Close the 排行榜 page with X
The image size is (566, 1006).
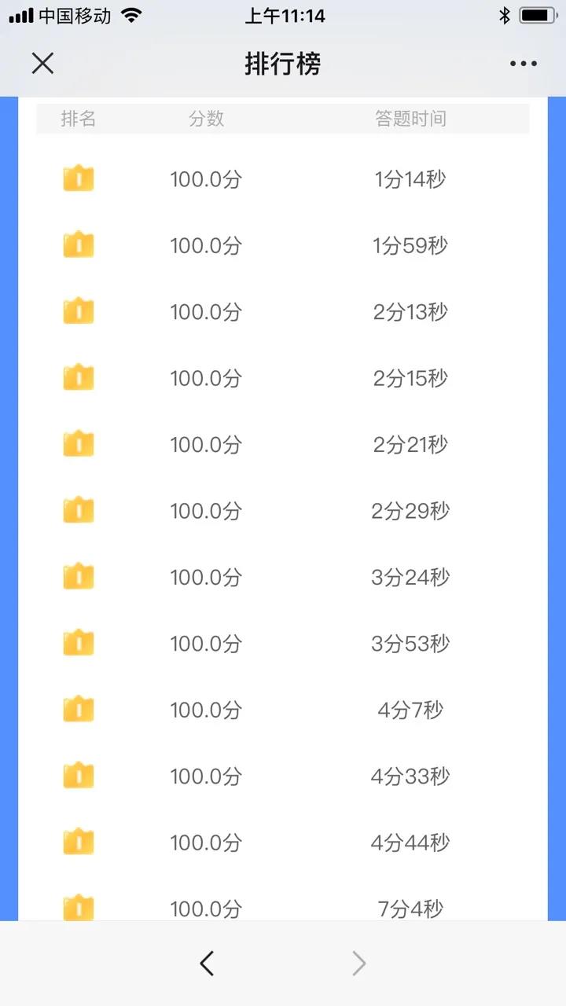point(42,64)
